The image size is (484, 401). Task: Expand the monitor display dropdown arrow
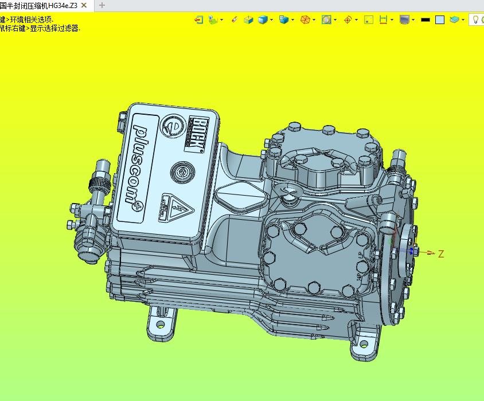pos(413,20)
